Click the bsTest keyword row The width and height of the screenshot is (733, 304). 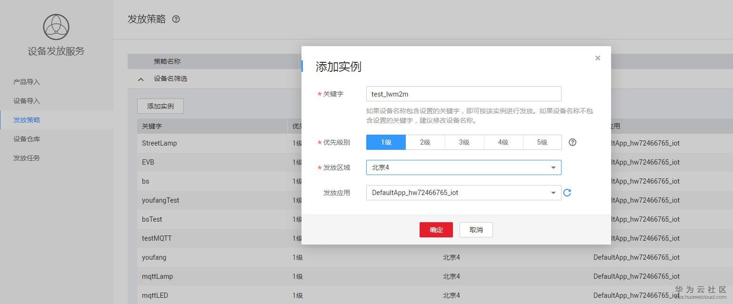tap(152, 219)
